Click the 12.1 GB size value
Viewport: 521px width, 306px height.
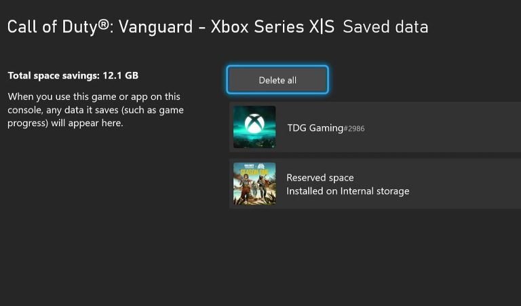tap(121, 75)
